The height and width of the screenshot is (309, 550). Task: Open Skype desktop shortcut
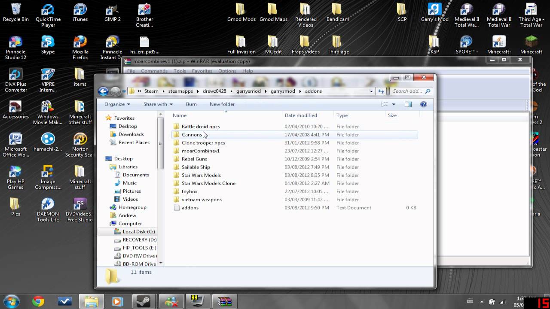tap(48, 45)
